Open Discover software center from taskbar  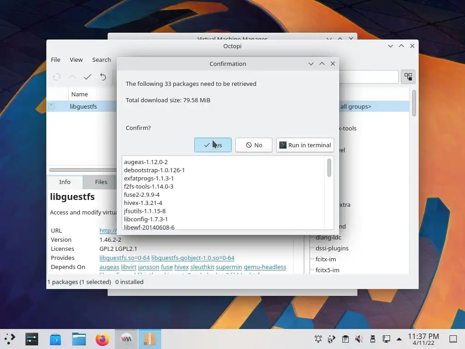tap(55, 339)
